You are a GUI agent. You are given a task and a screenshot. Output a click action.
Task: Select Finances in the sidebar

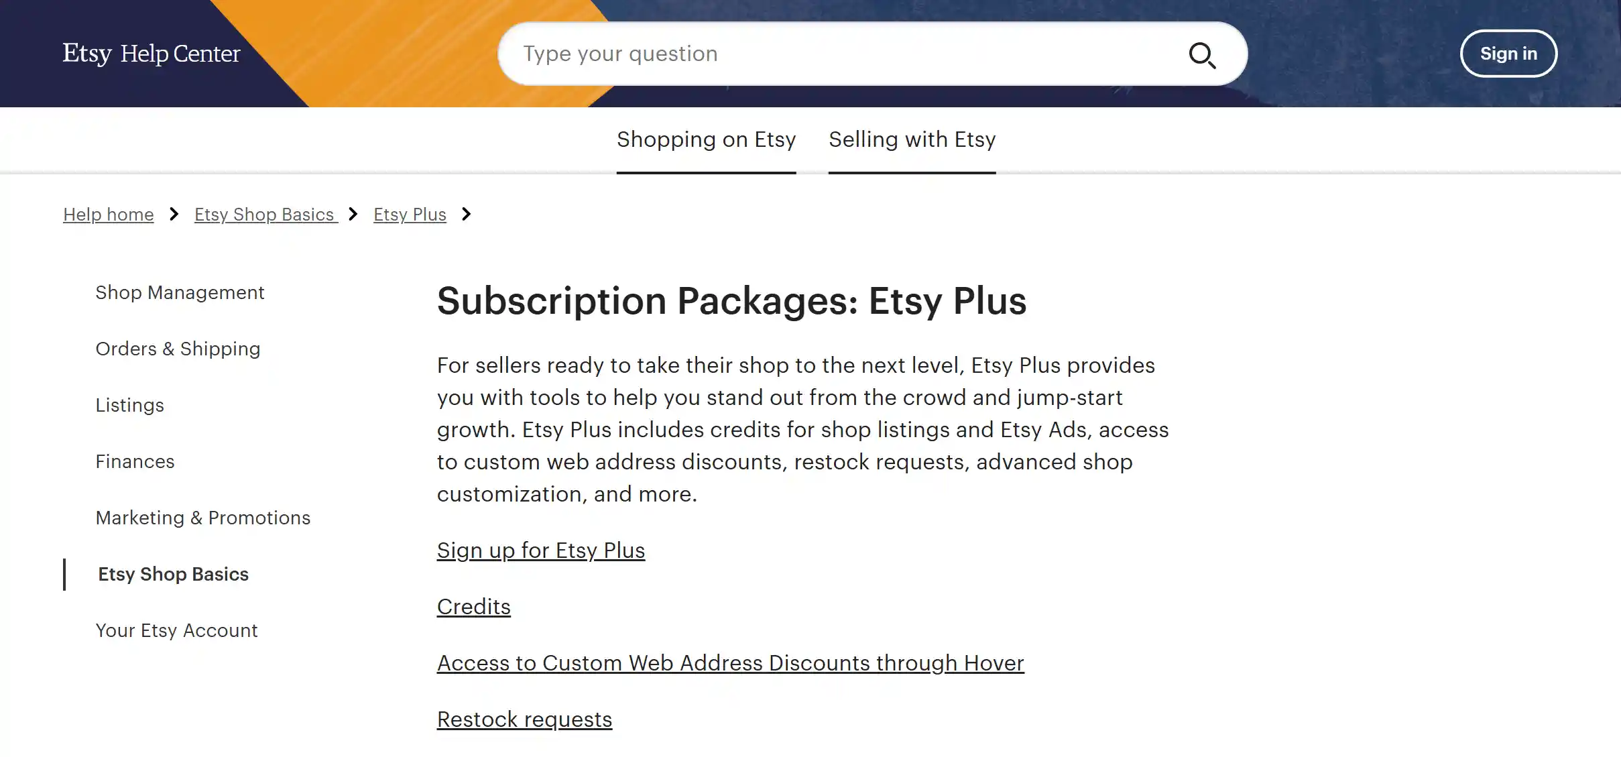click(x=135, y=461)
